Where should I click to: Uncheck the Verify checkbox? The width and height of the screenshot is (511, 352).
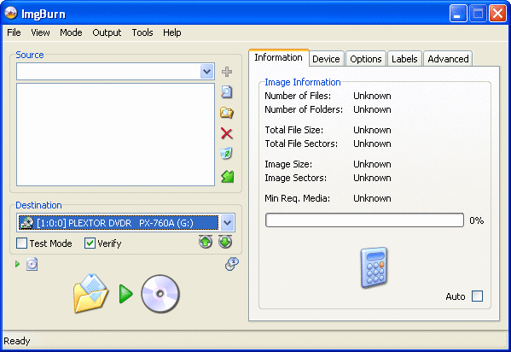coord(90,243)
